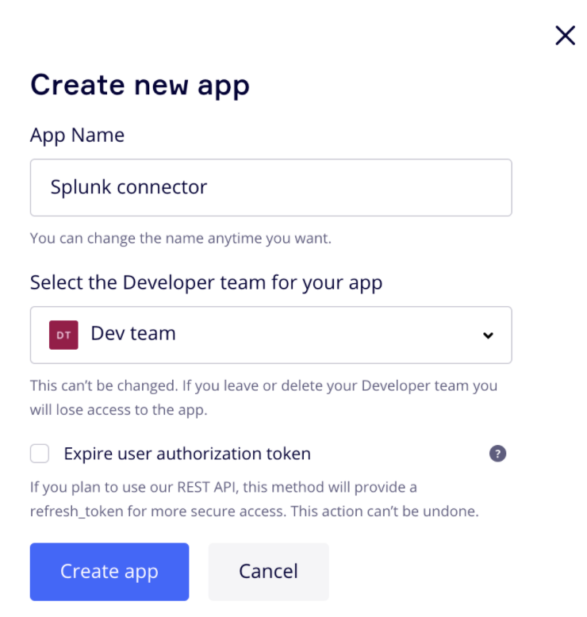
Task: Open the Developer team dropdown
Action: (270, 335)
